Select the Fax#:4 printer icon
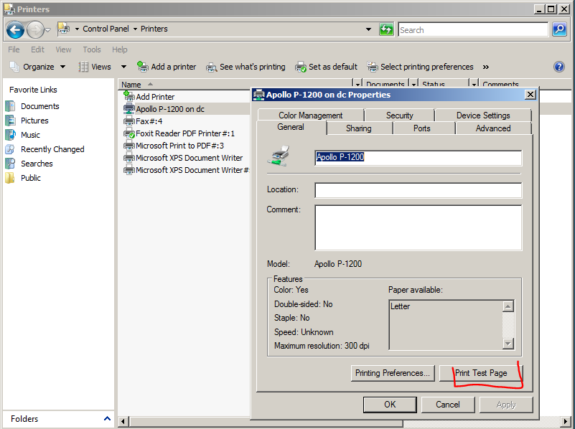The image size is (575, 429). (128, 121)
